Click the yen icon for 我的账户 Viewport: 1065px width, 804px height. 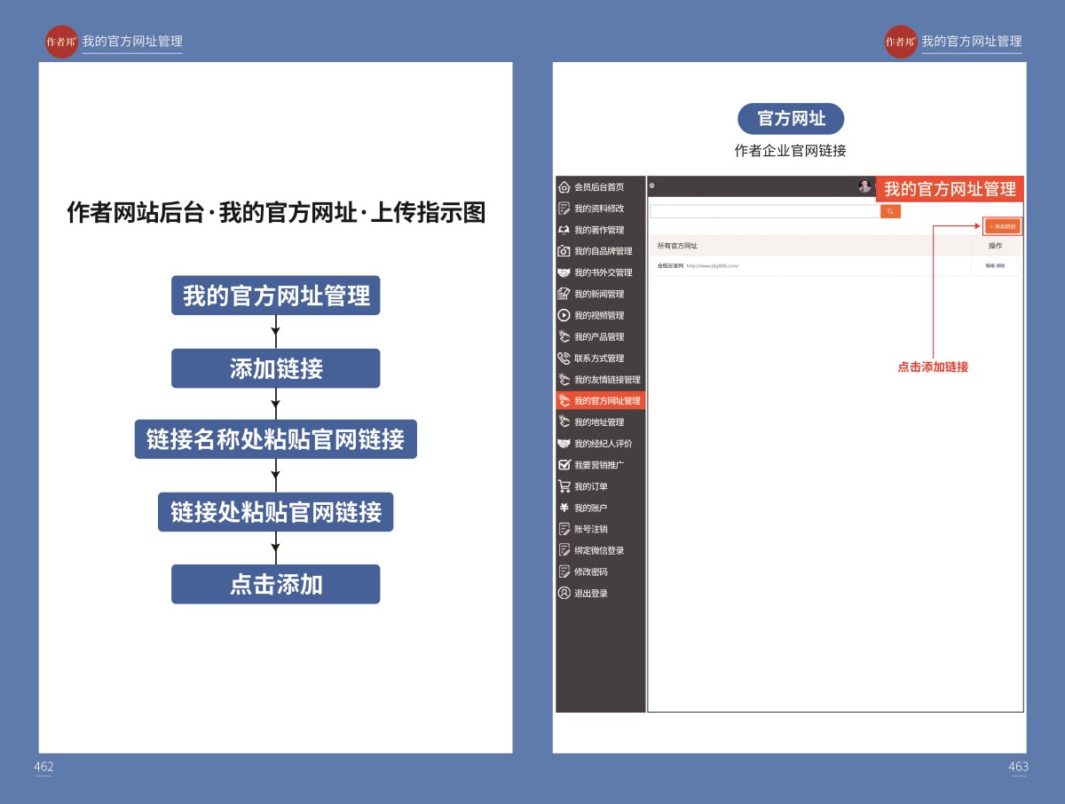click(564, 508)
